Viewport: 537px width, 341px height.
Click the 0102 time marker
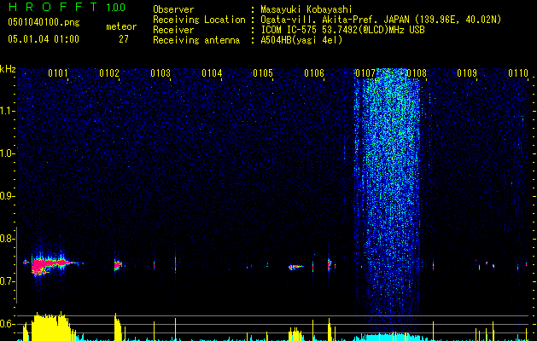tap(109, 73)
